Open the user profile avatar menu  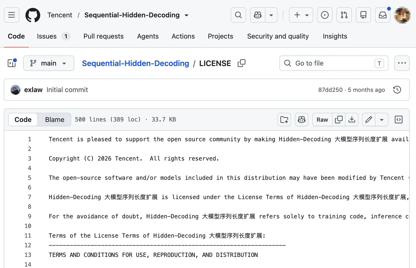tap(402, 15)
